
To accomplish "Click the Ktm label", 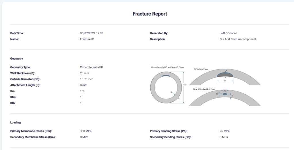I will 13,97.
